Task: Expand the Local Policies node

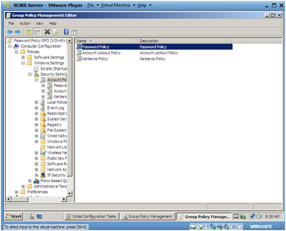Action: coord(36,103)
